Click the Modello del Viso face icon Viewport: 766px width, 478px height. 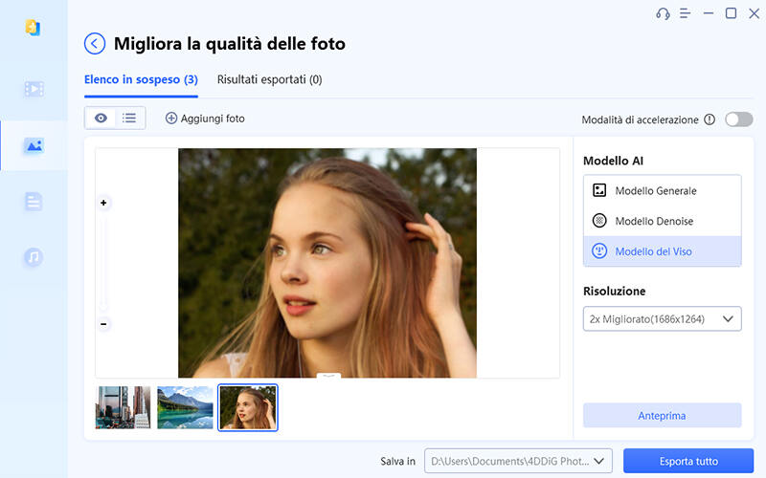(x=599, y=251)
